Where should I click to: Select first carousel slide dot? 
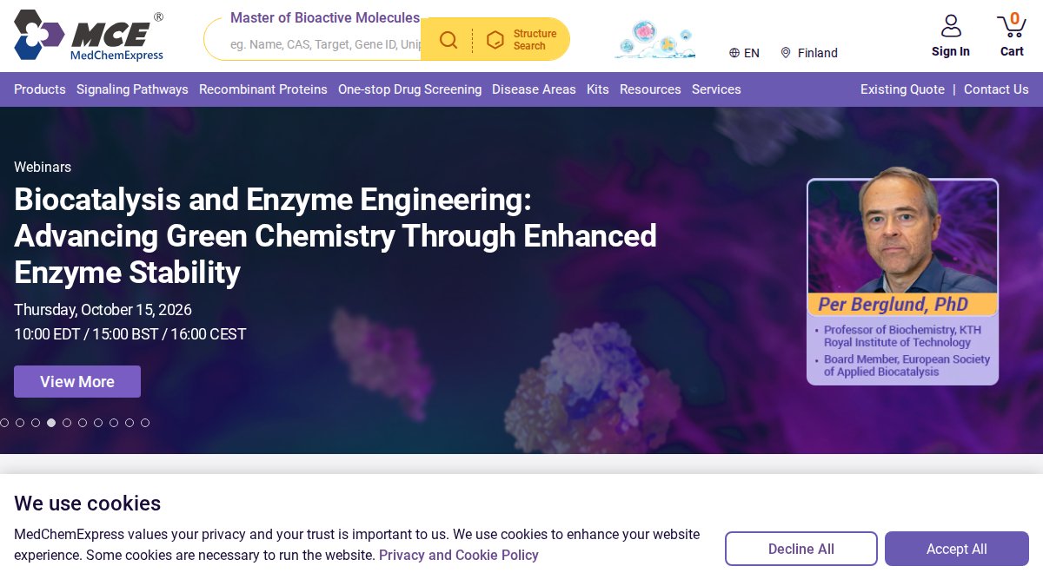[4, 423]
